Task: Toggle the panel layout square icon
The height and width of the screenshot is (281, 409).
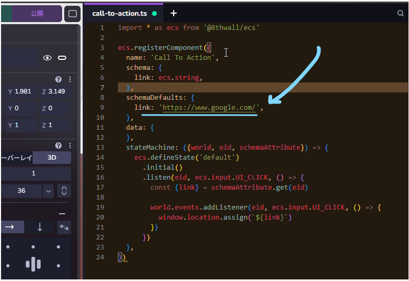Action: pos(73,14)
